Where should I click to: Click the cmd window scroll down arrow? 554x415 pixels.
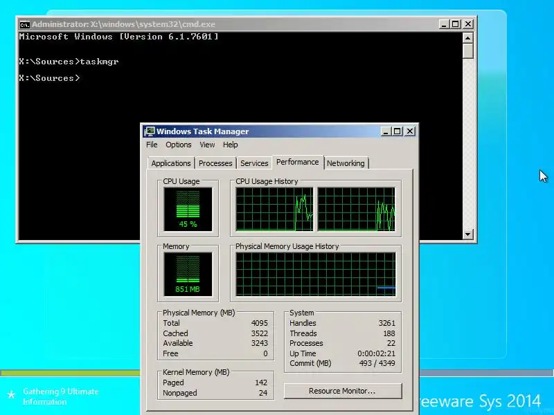(x=468, y=234)
